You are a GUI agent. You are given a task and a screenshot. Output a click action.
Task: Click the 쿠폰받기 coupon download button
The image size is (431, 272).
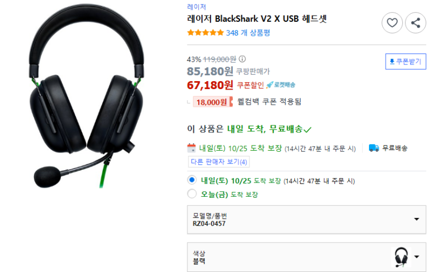(406, 62)
